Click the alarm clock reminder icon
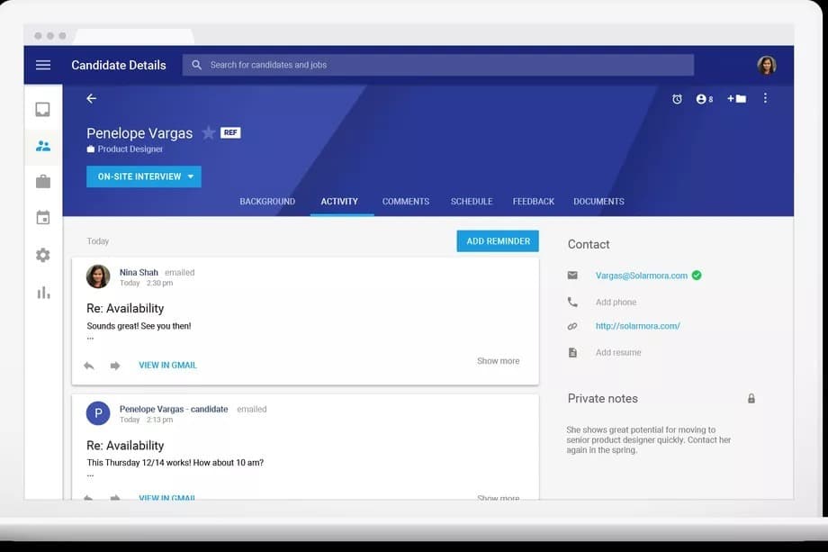The height and width of the screenshot is (552, 828). pyautogui.click(x=677, y=99)
